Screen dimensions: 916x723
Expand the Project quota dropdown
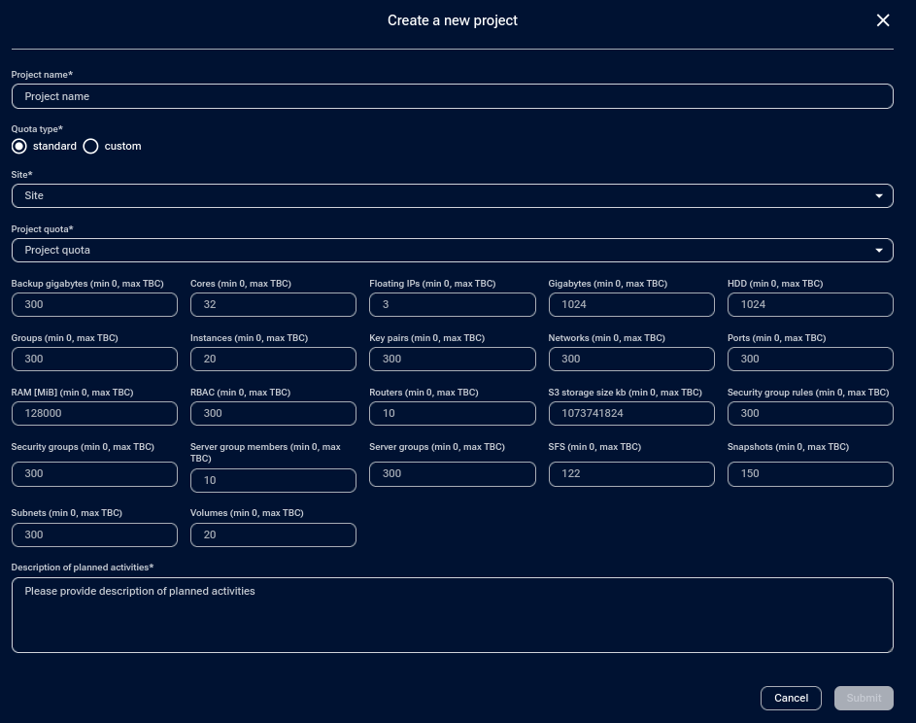tap(452, 250)
